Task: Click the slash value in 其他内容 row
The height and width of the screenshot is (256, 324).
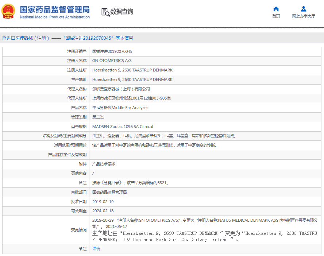Action: (93, 174)
